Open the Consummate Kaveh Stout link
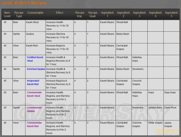 pos(34,94)
